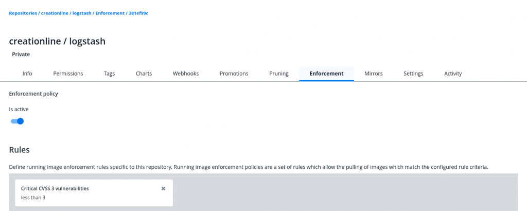This screenshot has height=211, width=527.
Task: Switch to the Permissions tab
Action: click(68, 74)
